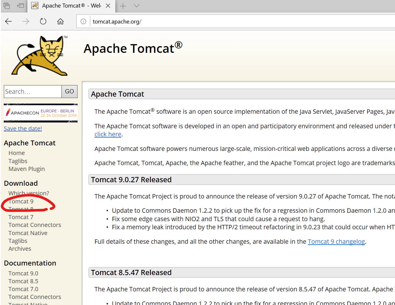Click the Tomcat 8.5.47 Released heading

[131, 272]
